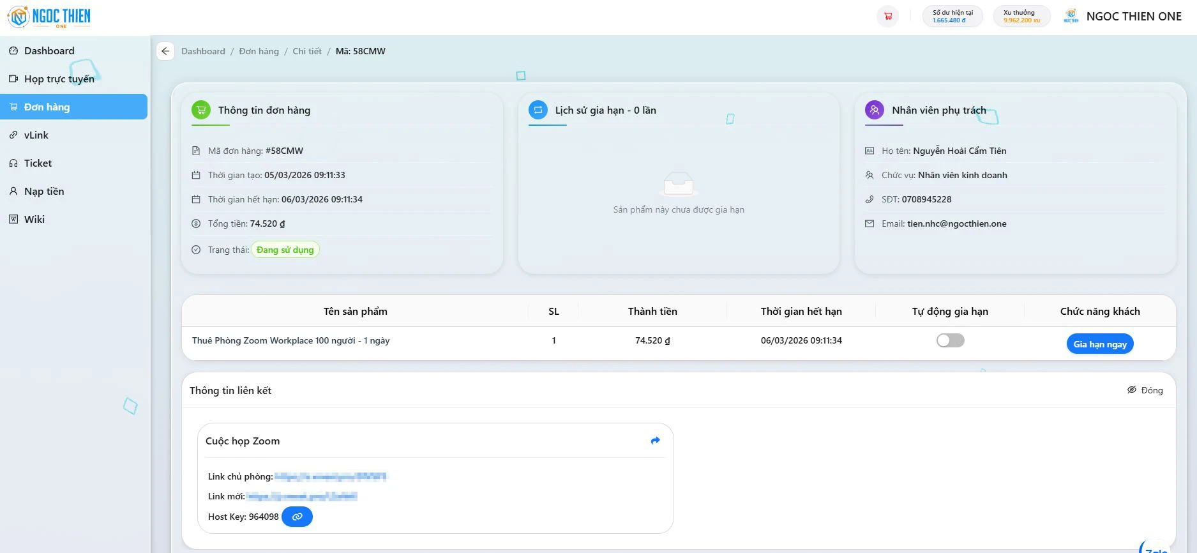Open vLink from the sidebar
Viewport: 1197px width, 553px height.
point(36,135)
